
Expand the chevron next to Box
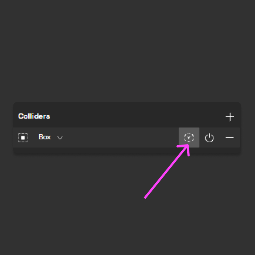click(60, 138)
